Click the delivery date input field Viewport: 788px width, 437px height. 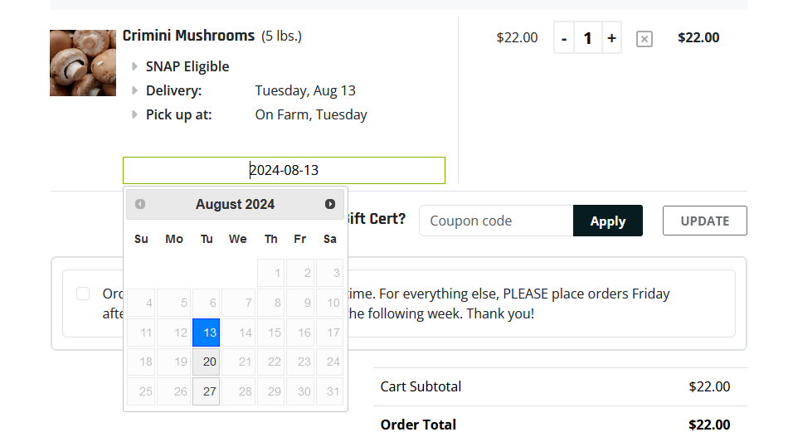(x=284, y=170)
